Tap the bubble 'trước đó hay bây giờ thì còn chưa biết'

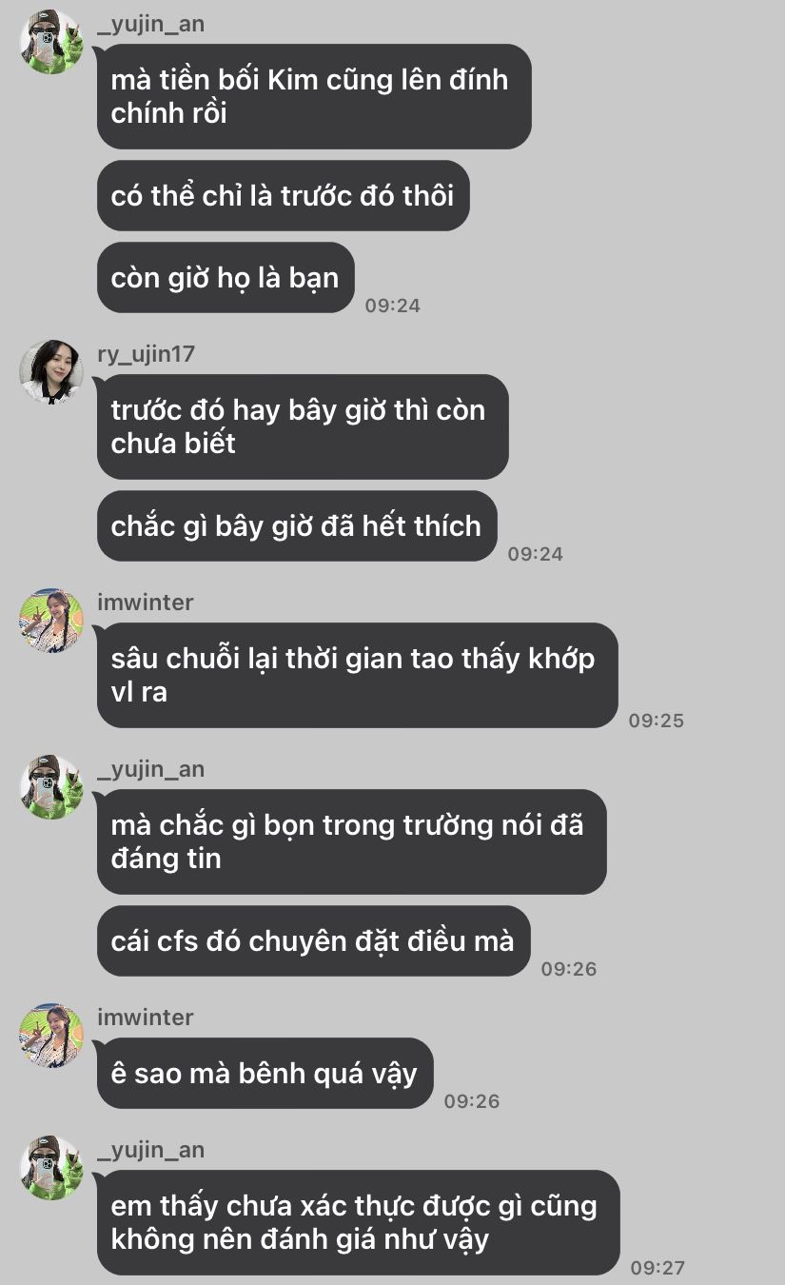click(303, 426)
